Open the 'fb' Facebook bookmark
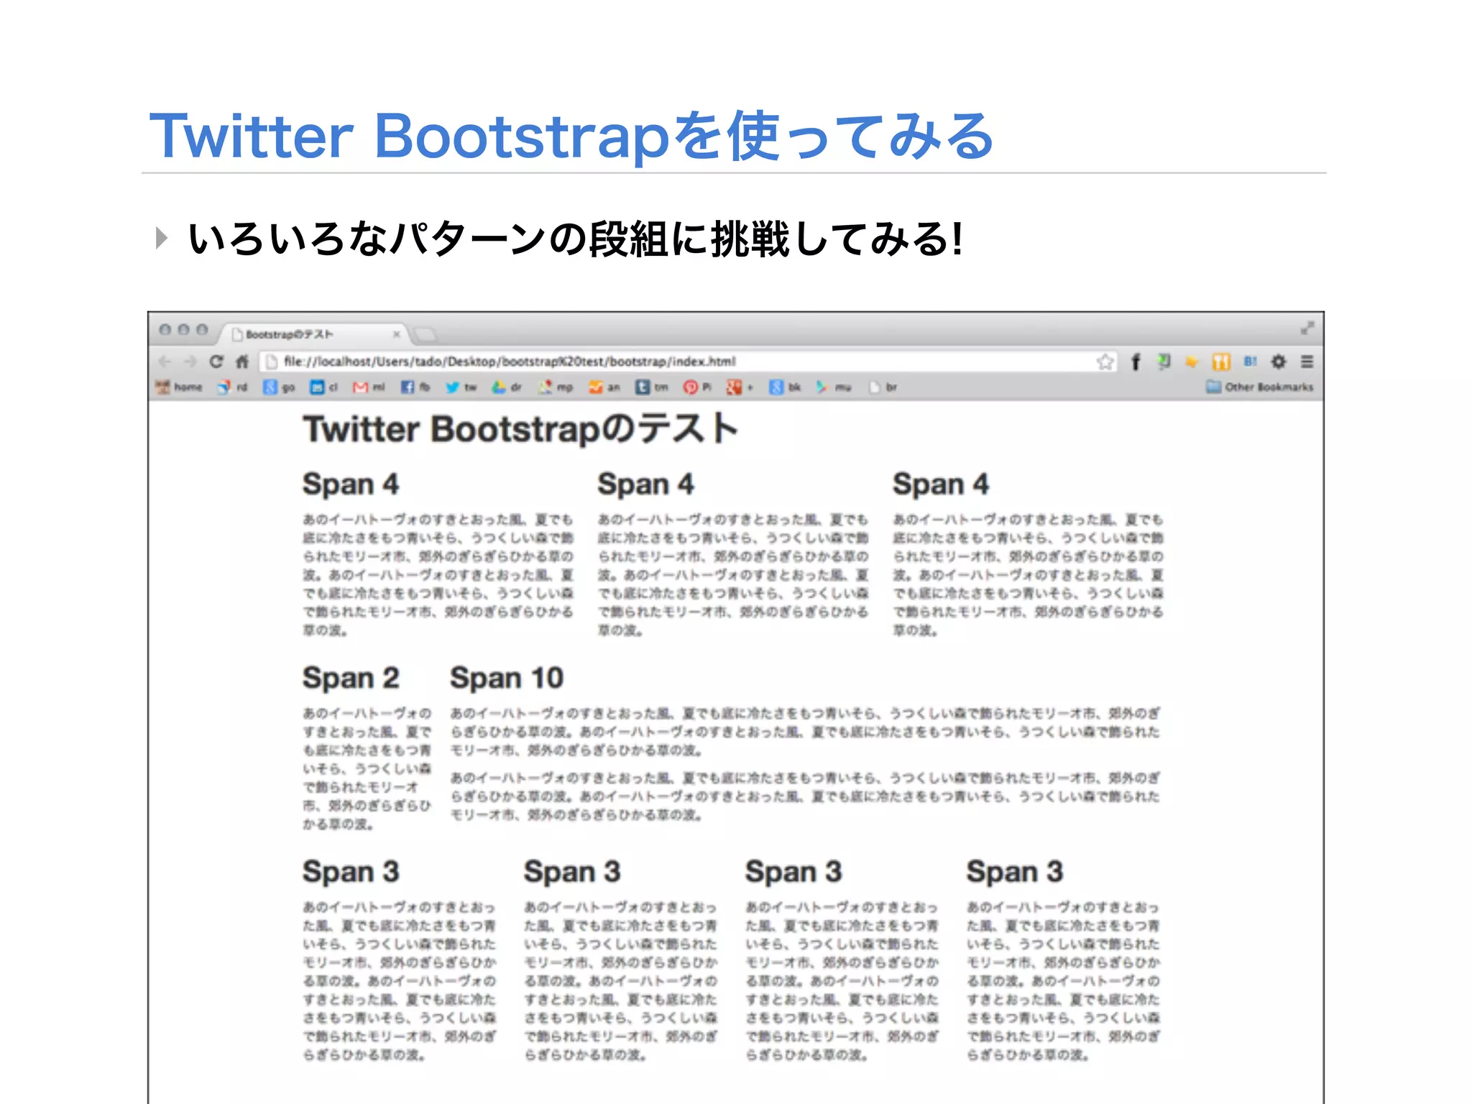Screen dimensions: 1472x1104 click(415, 387)
